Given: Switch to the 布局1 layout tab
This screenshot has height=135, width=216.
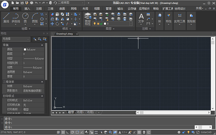Looking at the screenshot, I should pyautogui.click(x=80, y=112).
